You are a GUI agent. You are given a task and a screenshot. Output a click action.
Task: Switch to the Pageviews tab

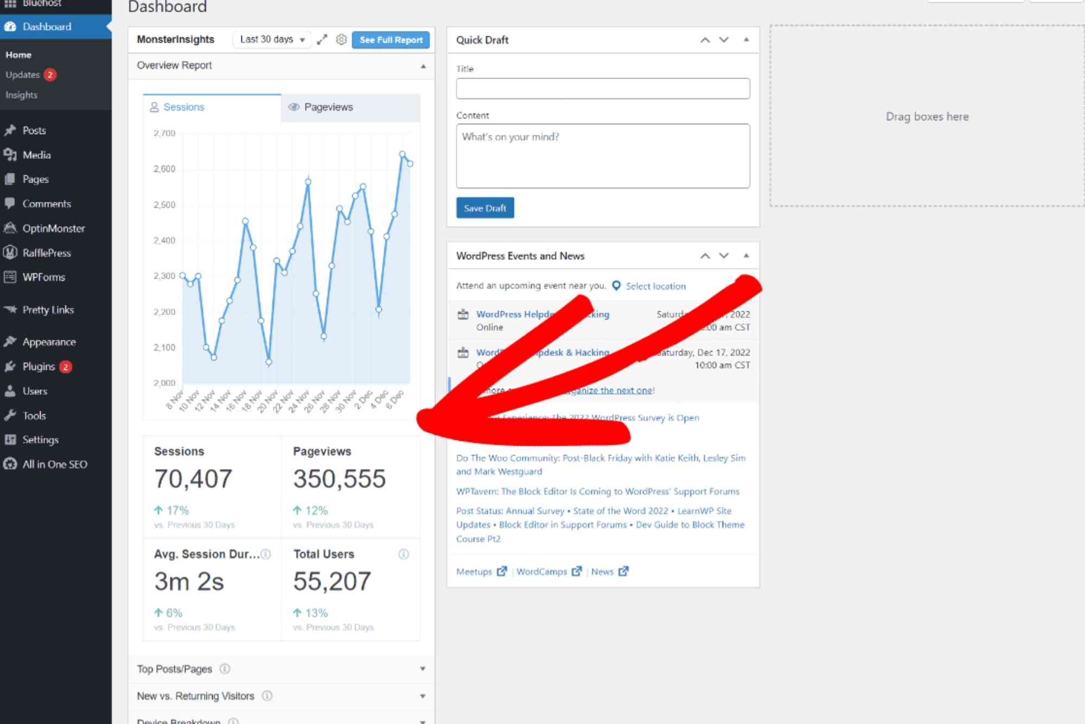point(328,107)
